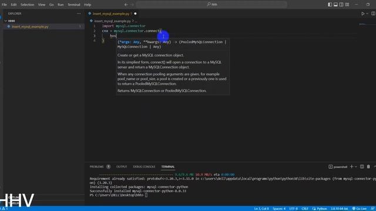Screen dimensions: 376x211
Task: Click insert_mysql_example.py in the breadcrumb
Action: coord(112,21)
